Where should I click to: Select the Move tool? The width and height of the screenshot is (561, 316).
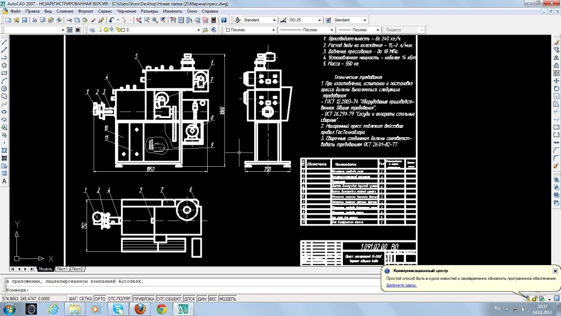click(x=557, y=81)
